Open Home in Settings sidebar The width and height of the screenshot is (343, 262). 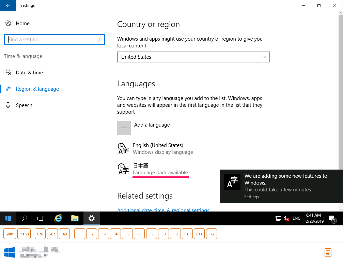tap(22, 24)
